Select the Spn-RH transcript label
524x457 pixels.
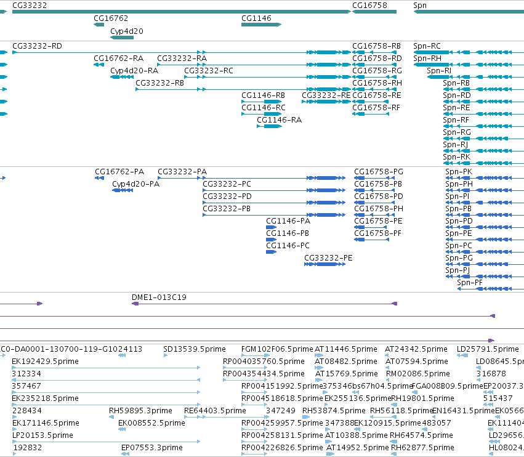(427, 59)
